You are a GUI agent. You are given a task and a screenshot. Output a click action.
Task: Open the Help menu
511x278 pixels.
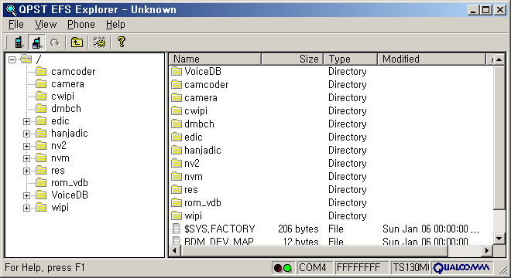[115, 25]
